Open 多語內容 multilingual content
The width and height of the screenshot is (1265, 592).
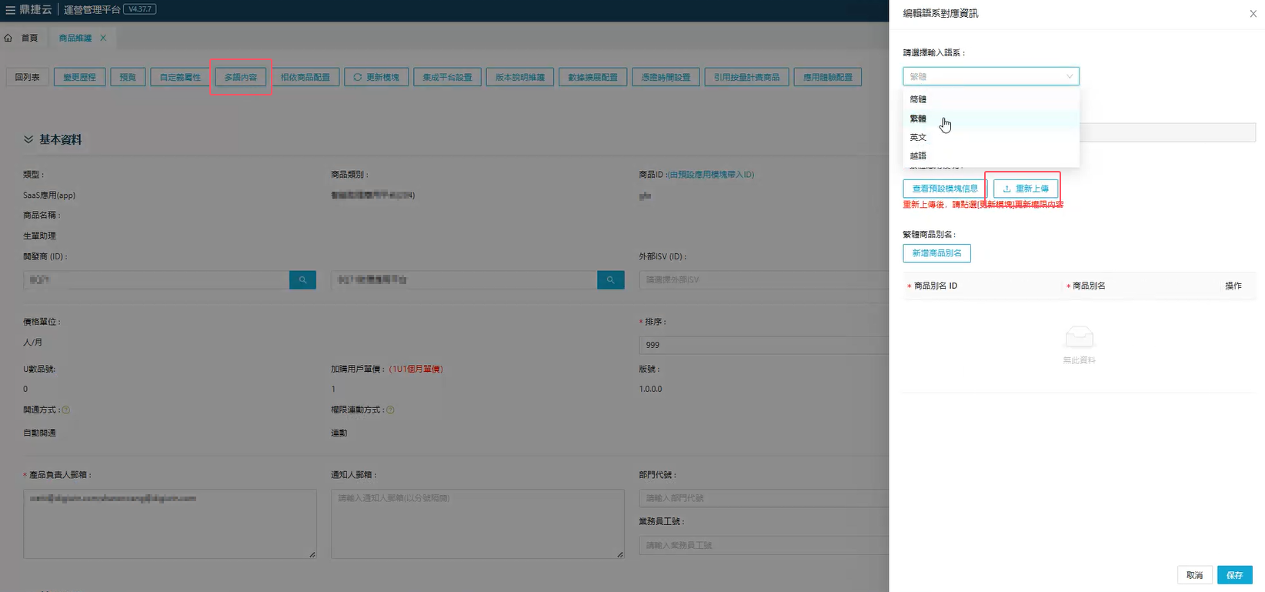click(241, 77)
